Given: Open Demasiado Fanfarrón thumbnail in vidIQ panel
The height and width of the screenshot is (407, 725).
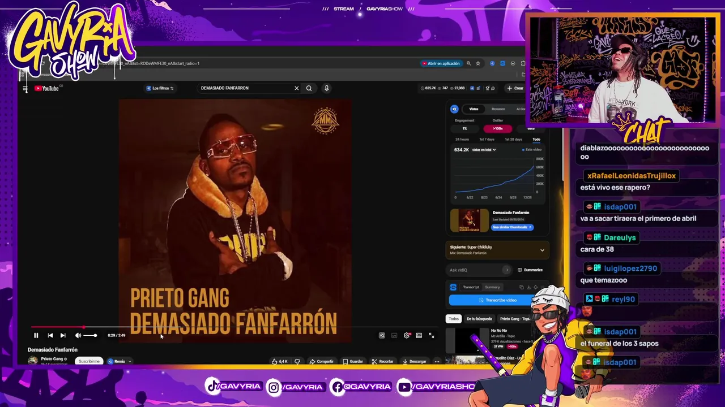Looking at the screenshot, I should (469, 220).
